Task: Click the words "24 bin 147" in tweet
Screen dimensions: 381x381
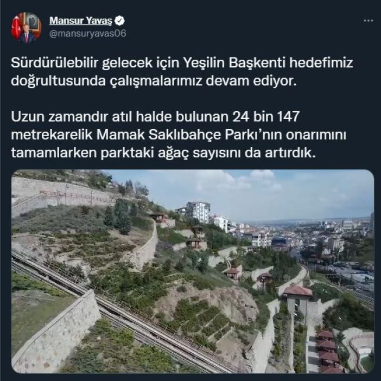Action: 266,117
